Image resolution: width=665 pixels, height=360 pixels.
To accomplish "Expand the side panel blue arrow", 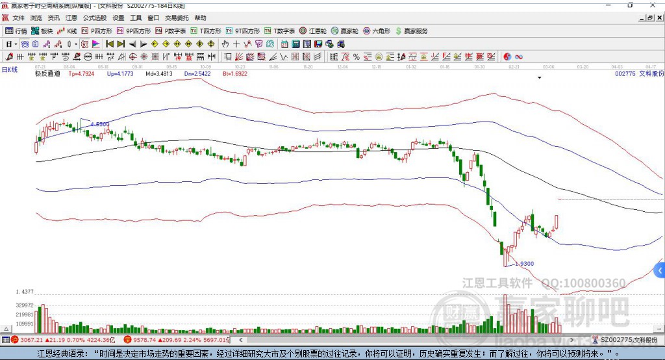I will click(x=660, y=270).
